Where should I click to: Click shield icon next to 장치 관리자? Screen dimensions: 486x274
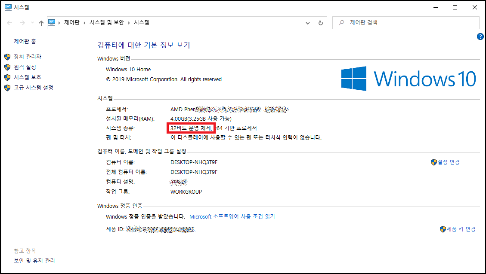pos(7,57)
